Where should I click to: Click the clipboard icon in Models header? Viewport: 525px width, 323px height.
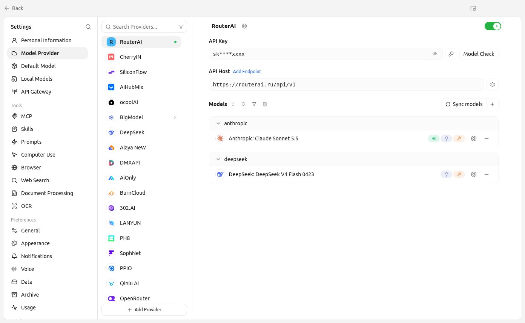click(x=265, y=104)
